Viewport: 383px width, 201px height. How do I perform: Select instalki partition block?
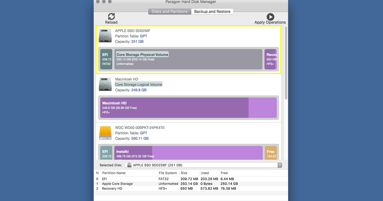point(188,153)
